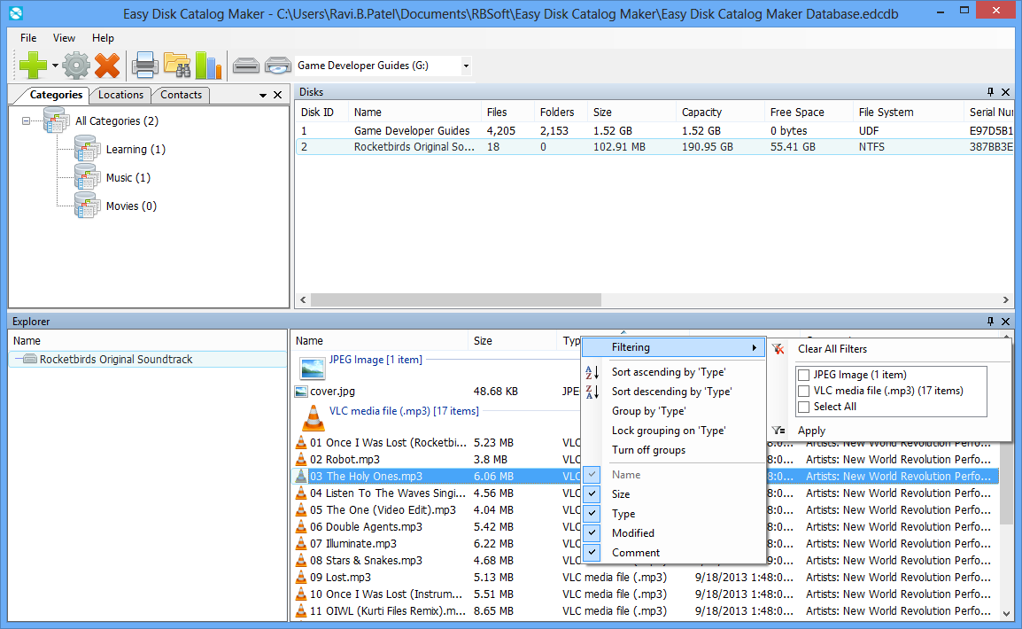Click the gear settings toolbar icon
1022x629 pixels.
point(76,66)
